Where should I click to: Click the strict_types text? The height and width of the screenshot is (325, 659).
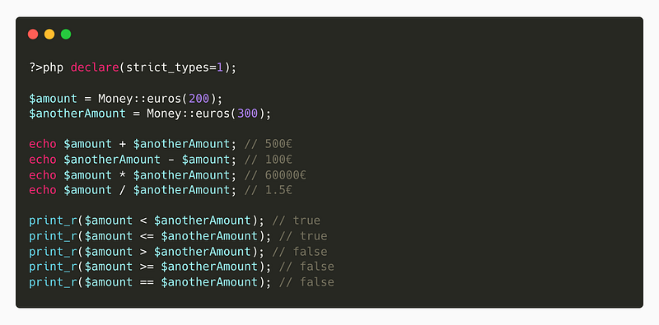click(x=167, y=67)
